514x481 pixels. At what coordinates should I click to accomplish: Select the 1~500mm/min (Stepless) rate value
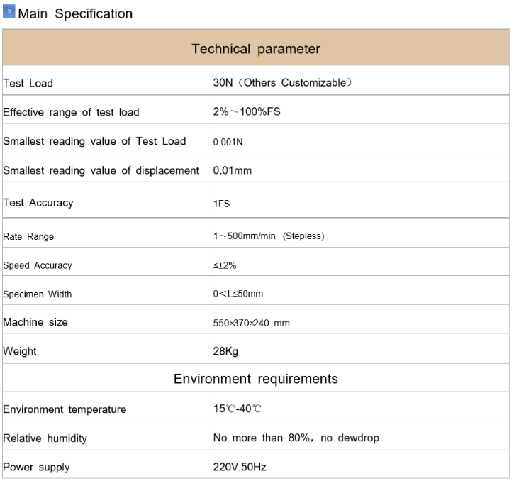tap(269, 236)
